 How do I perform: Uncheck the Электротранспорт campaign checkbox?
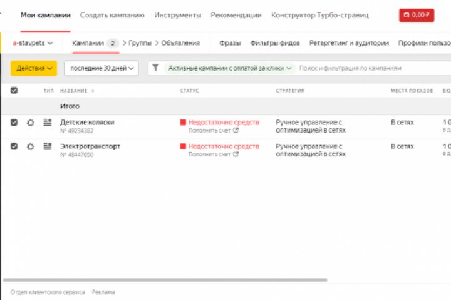[x=14, y=146]
